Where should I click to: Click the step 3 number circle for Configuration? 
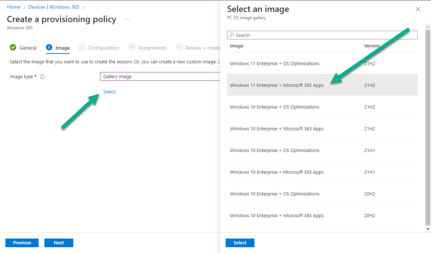click(81, 47)
